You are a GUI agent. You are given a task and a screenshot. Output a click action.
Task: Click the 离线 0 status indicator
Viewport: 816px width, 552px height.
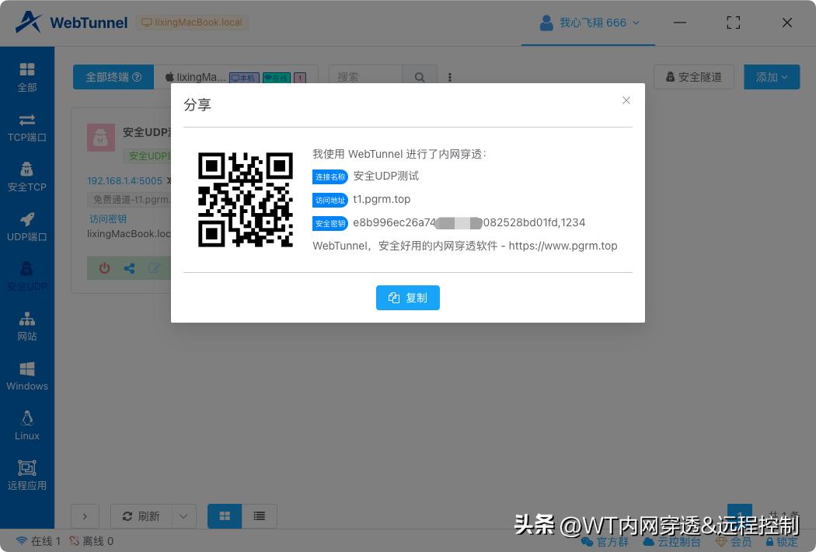tap(91, 542)
